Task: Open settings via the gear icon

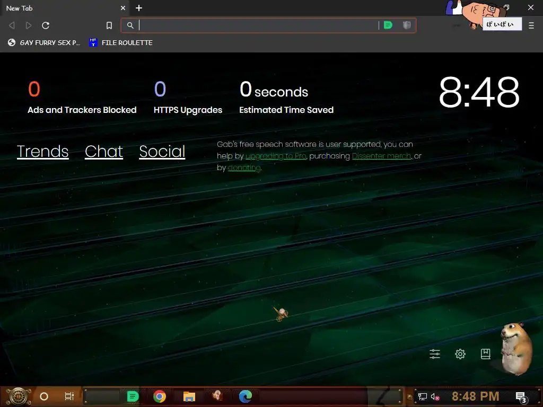Action: pos(460,353)
